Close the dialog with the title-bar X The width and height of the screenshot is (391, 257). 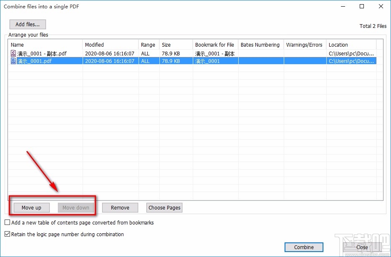[x=381, y=7]
